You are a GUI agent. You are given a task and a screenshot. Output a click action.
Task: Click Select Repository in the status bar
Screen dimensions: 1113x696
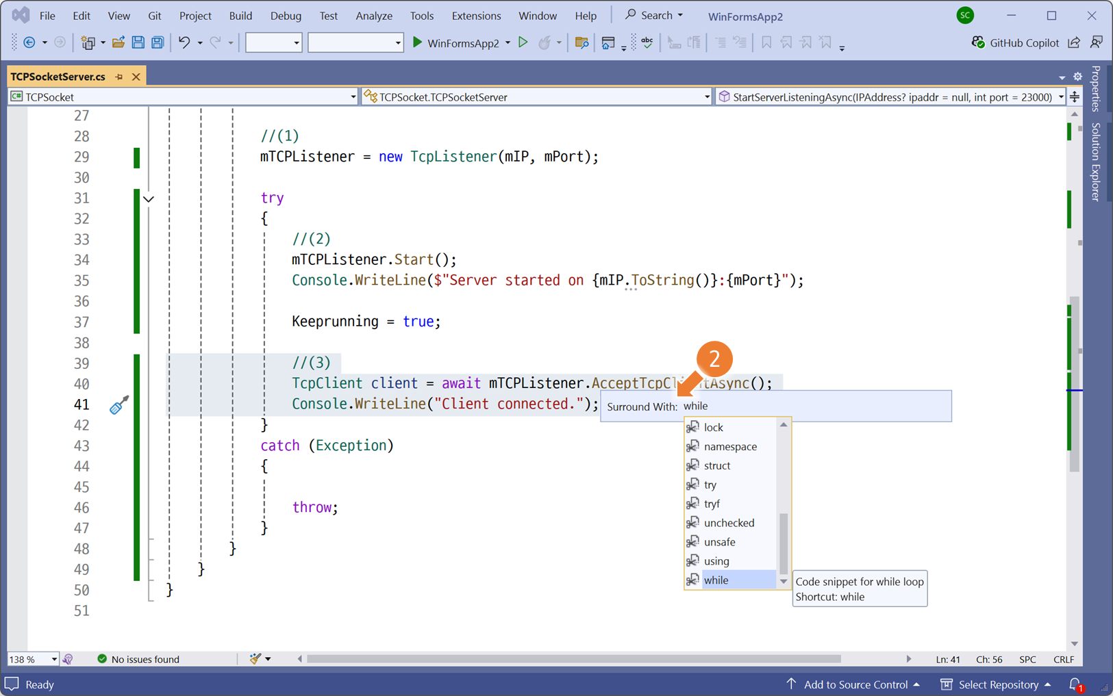click(996, 684)
